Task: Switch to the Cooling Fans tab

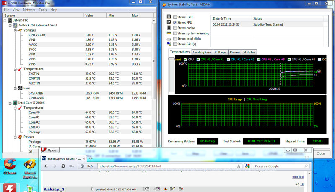Action: point(202,52)
